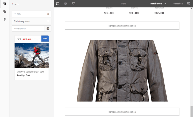Image resolution: width=193 pixels, height=117 pixels.
Task: Clear the Filter field with X
Action: 48,14
